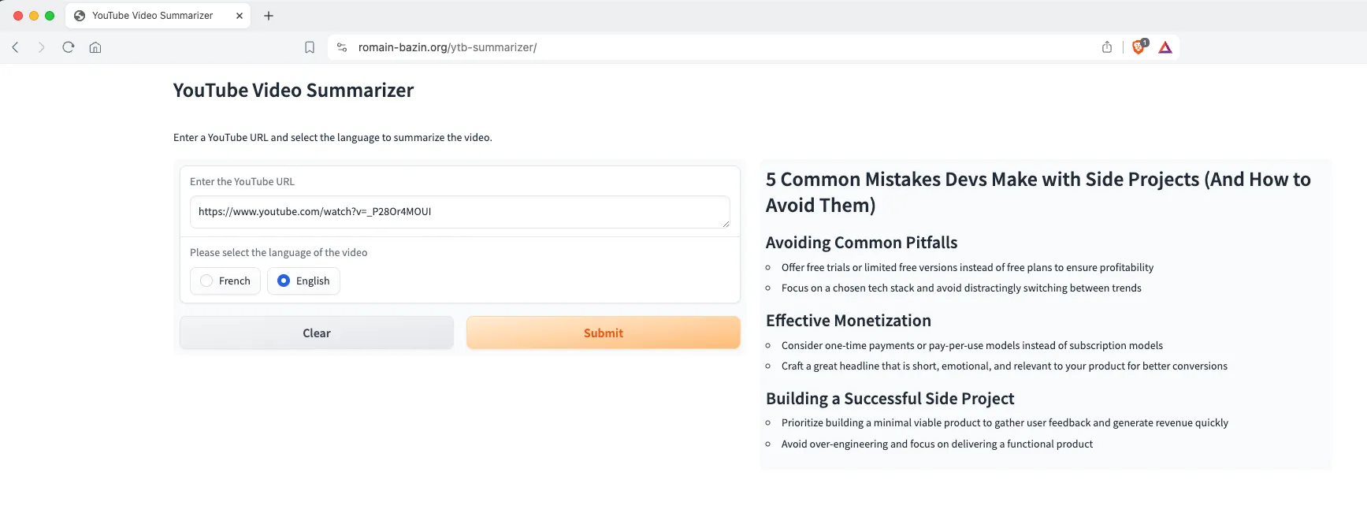1367x513 pixels.
Task: Open Brave Shields lion icon
Action: click(x=1139, y=47)
